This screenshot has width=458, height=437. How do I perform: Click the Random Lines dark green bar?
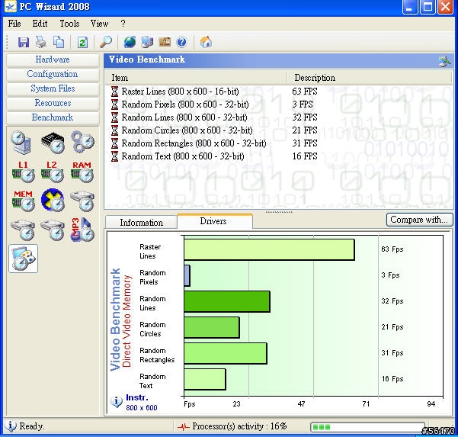227,301
